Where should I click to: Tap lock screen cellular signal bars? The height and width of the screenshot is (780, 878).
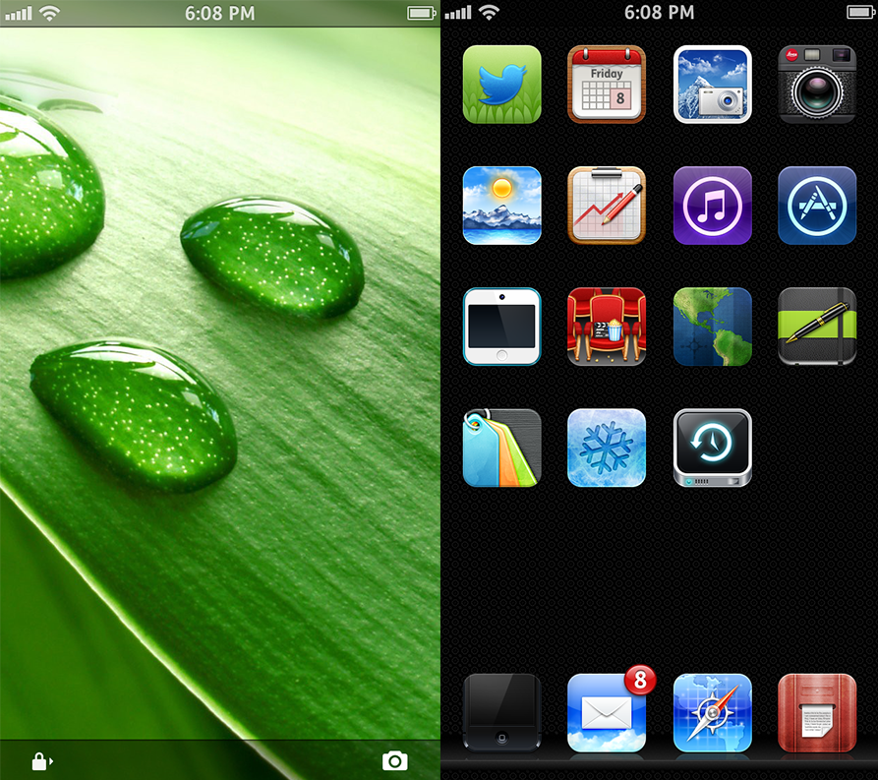click(19, 14)
